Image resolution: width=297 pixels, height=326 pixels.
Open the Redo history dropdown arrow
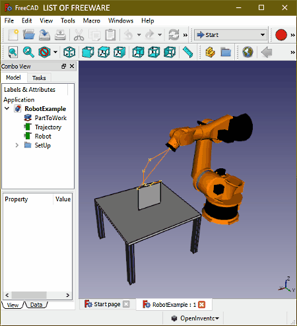(160, 35)
